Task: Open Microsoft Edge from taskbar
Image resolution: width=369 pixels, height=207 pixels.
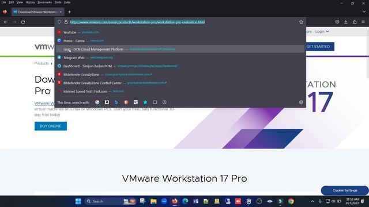Action: [x=185, y=201]
